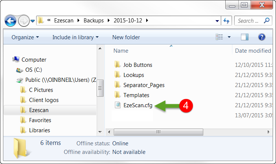Image resolution: width=276 pixels, height=164 pixels.
Task: Click the horizontal scrollbar in file list
Action: point(159,132)
